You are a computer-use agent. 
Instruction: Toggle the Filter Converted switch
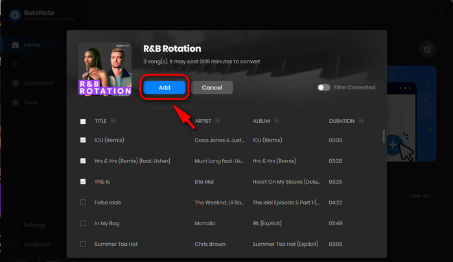tap(324, 87)
